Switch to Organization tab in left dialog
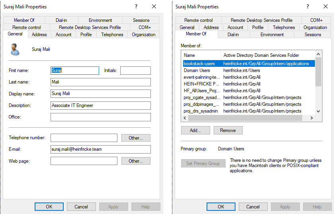The width and height of the screenshot is (334, 214). click(143, 35)
